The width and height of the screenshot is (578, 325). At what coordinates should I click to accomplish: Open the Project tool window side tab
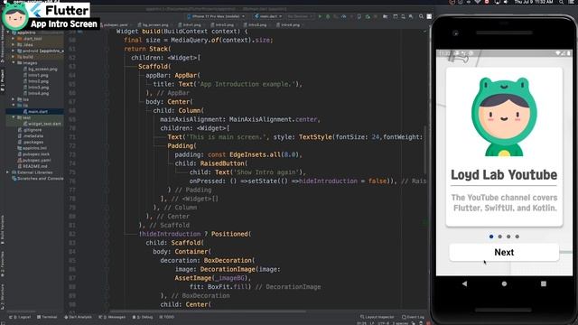[x=2, y=80]
